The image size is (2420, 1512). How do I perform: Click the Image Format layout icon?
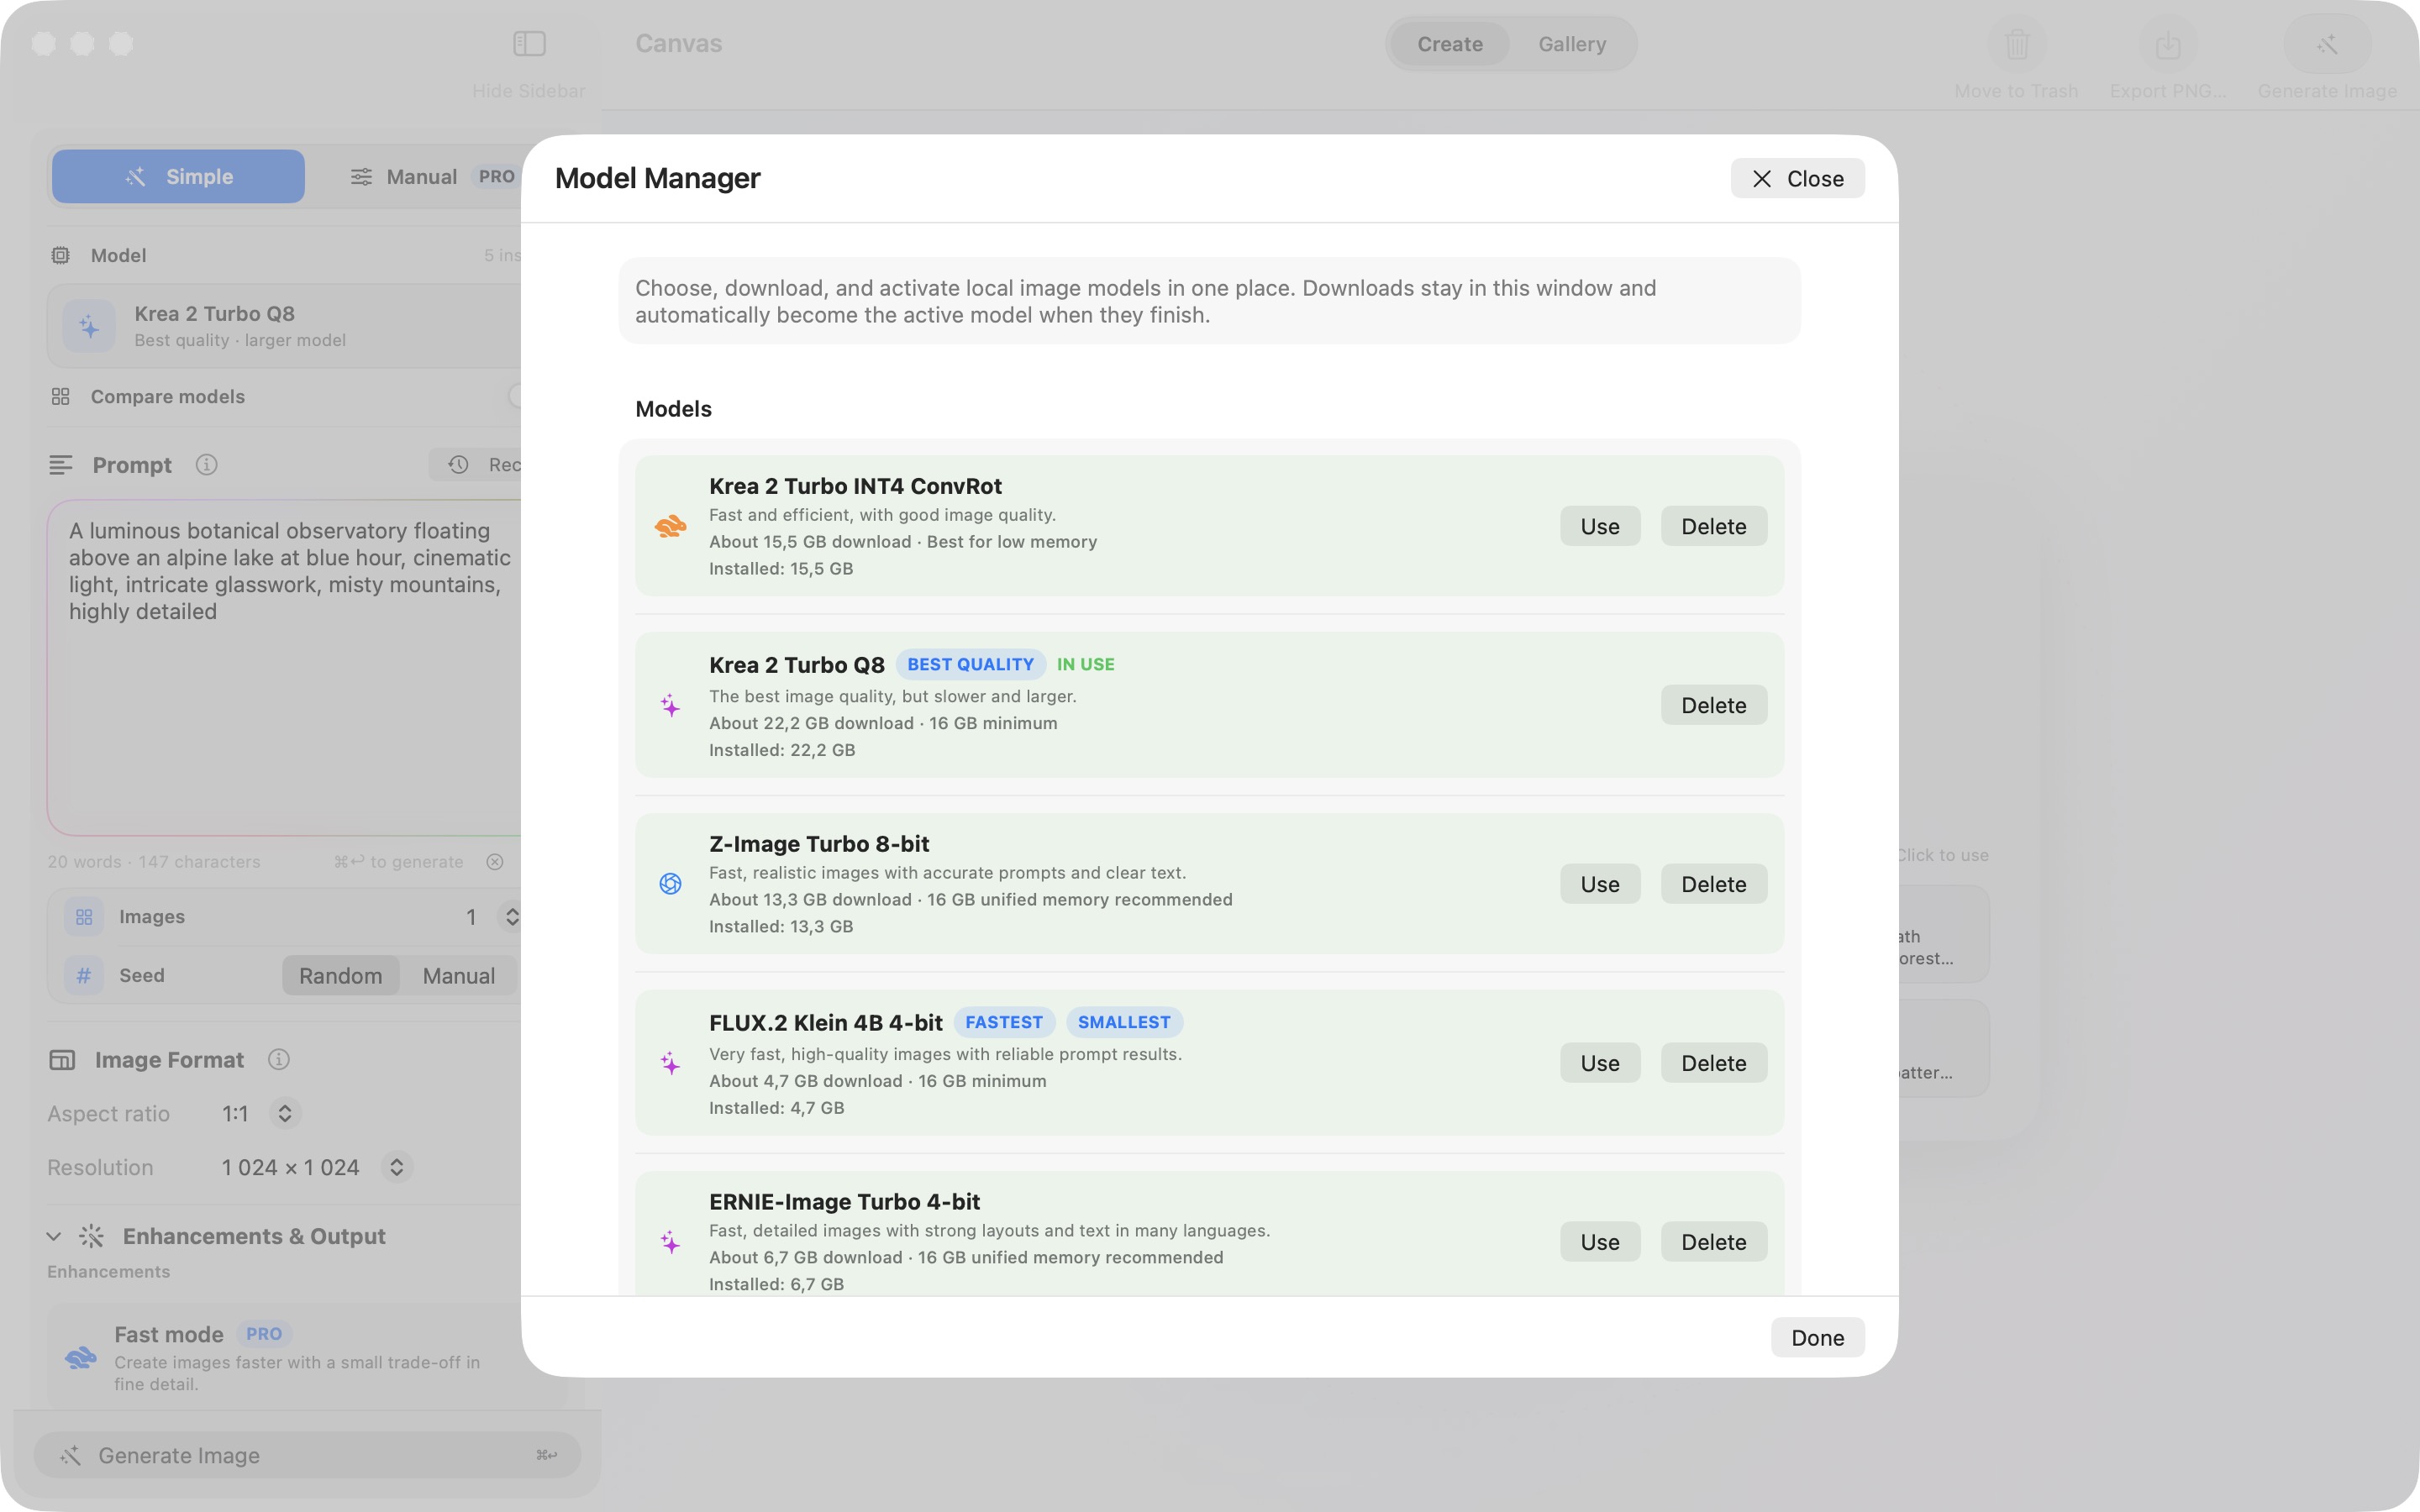pos(62,1060)
